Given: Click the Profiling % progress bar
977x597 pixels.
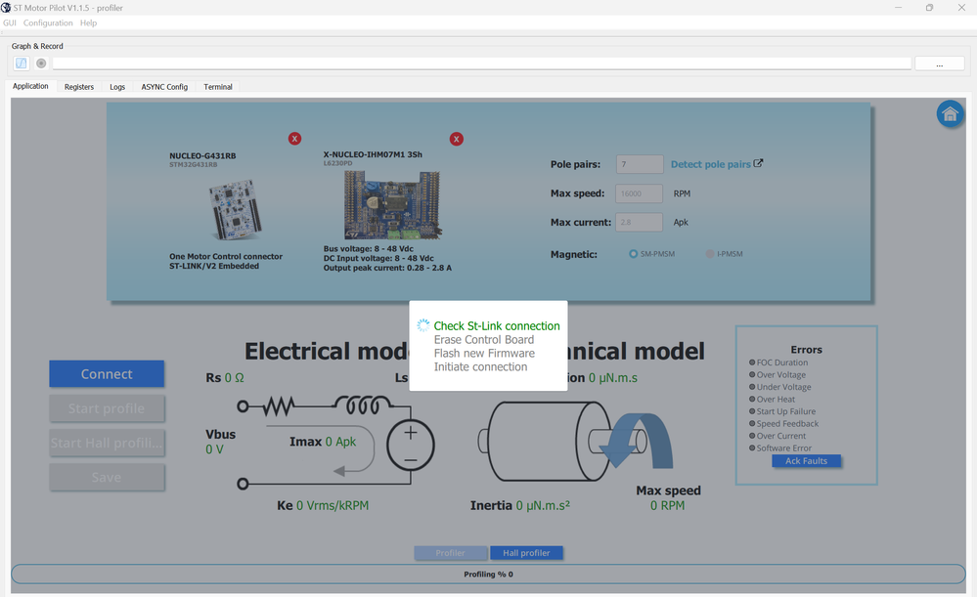Looking at the screenshot, I should coord(488,574).
